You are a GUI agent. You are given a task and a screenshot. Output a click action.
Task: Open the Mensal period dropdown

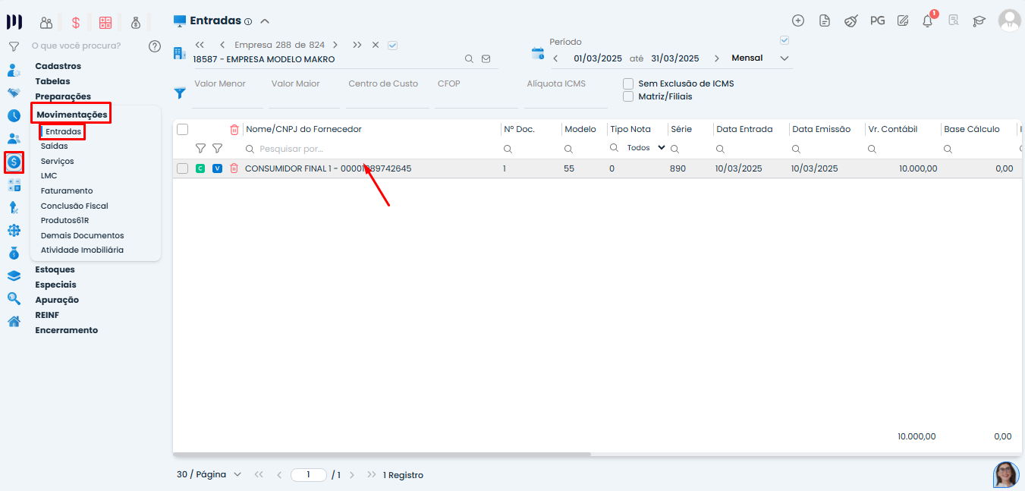tap(760, 58)
